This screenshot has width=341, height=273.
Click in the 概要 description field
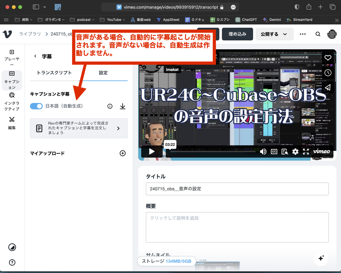[237, 227]
